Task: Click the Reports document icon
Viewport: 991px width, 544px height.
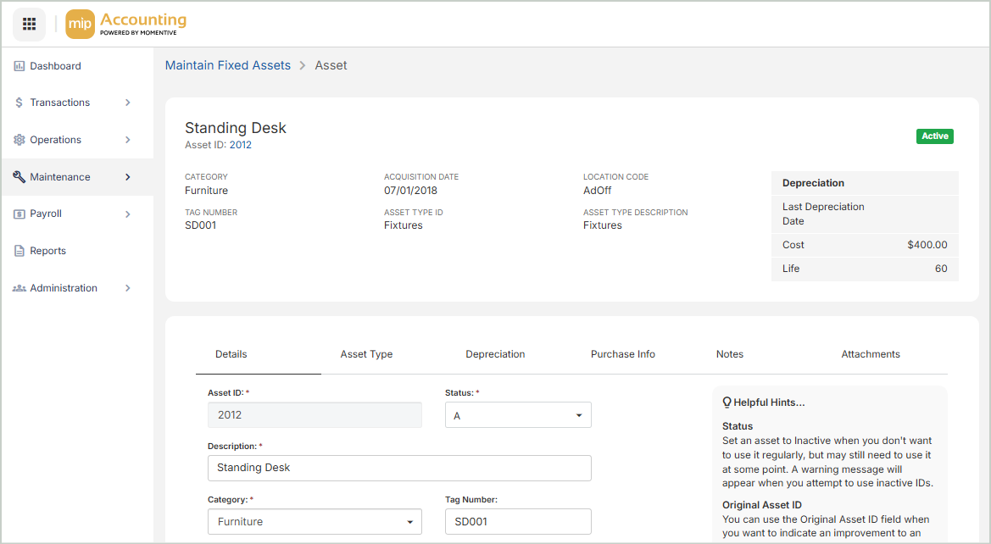Action: pyautogui.click(x=19, y=251)
